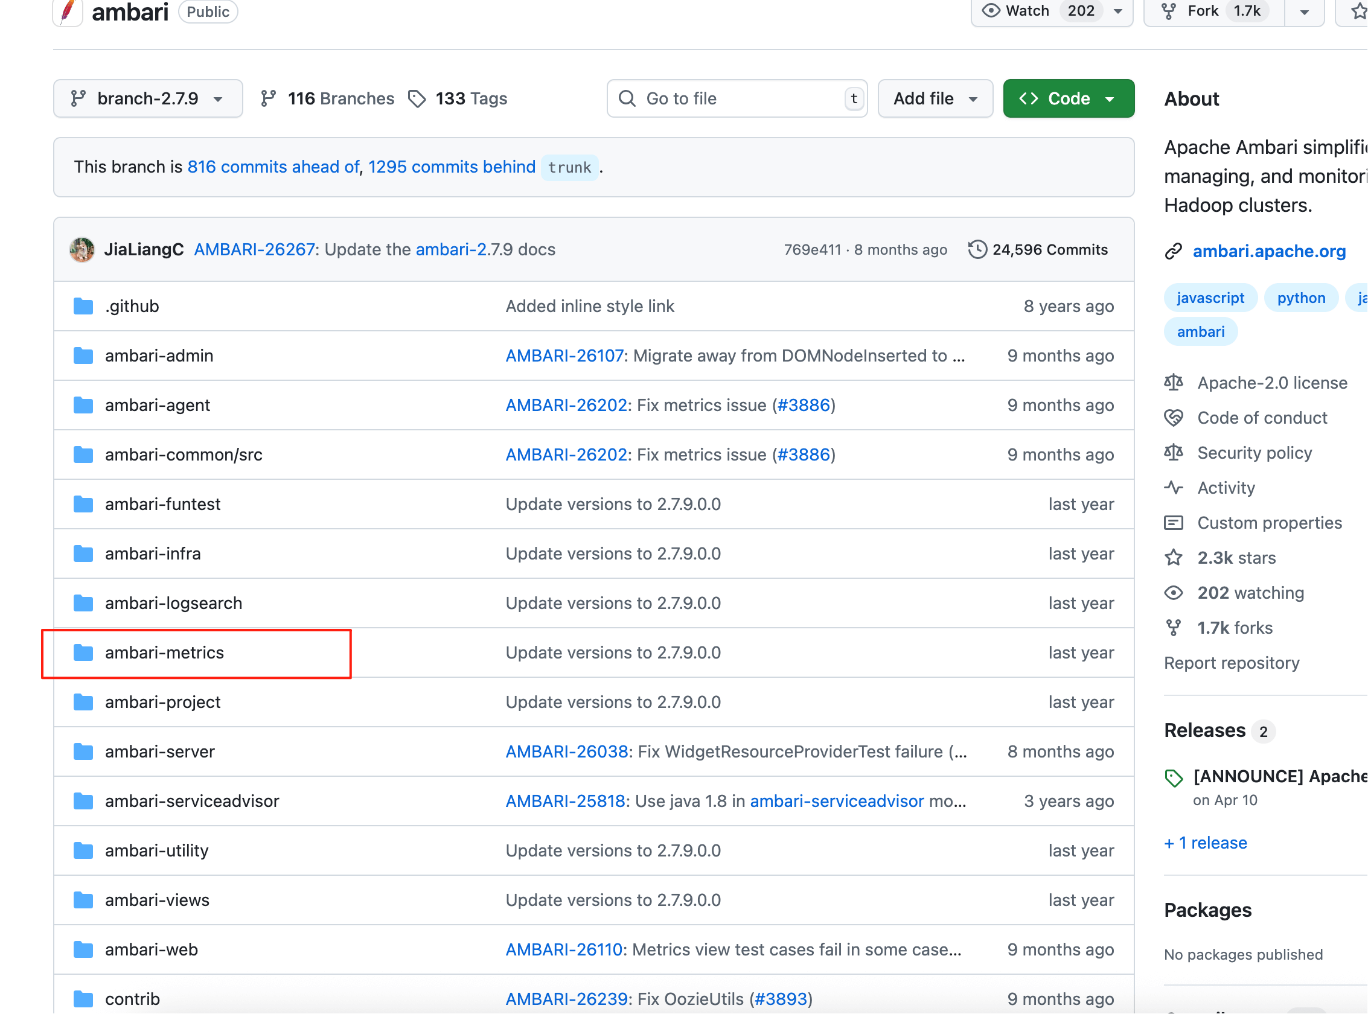Open the green Code dropdown button
The image size is (1368, 1014).
point(1069,98)
